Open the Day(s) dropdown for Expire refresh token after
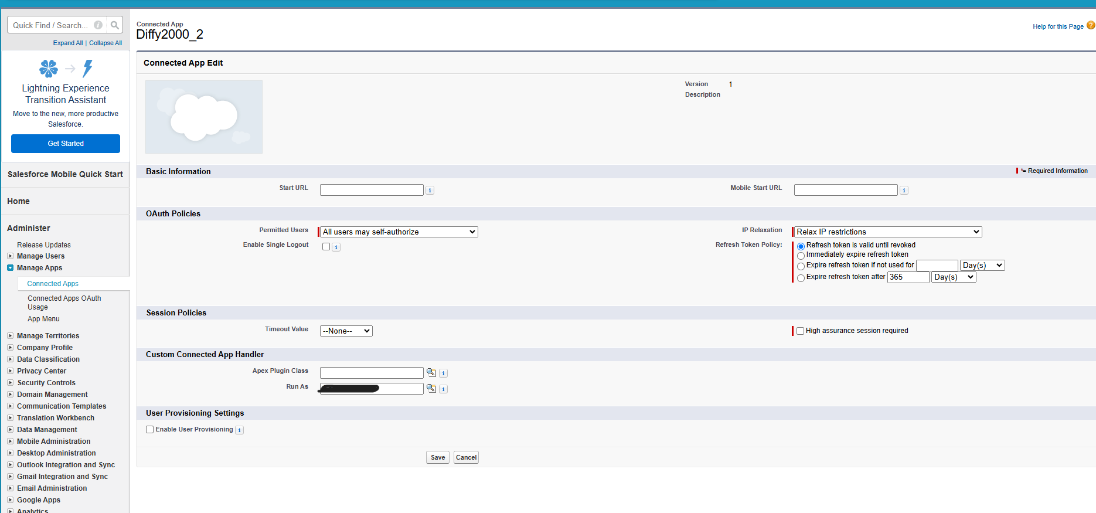The height and width of the screenshot is (513, 1096). tap(954, 277)
